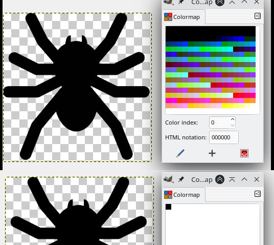Open the top Colormap tab menu arrow
Screen dimensions: 274x245
[x=258, y=16]
